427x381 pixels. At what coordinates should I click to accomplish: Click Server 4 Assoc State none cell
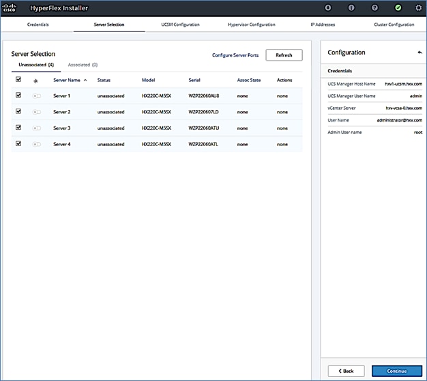242,144
